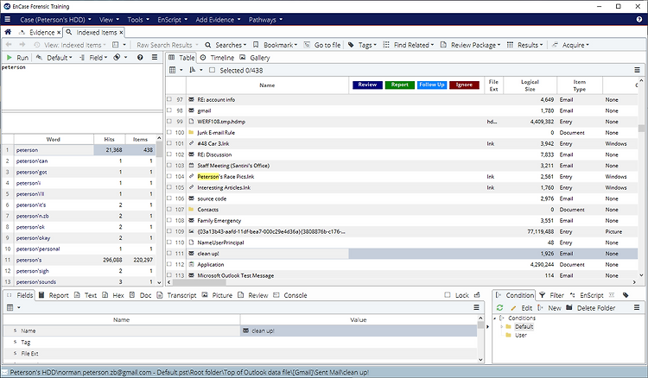Open the Tags dropdown
Image resolution: width=648 pixels, height=378 pixels.
point(362,45)
